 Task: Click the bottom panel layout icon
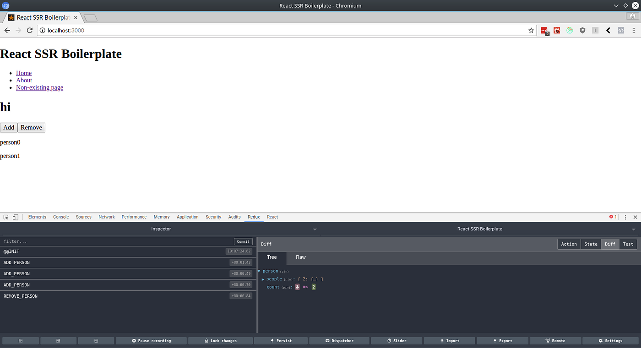96,340
